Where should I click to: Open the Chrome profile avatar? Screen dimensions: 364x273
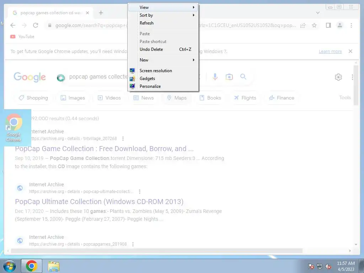(x=339, y=25)
